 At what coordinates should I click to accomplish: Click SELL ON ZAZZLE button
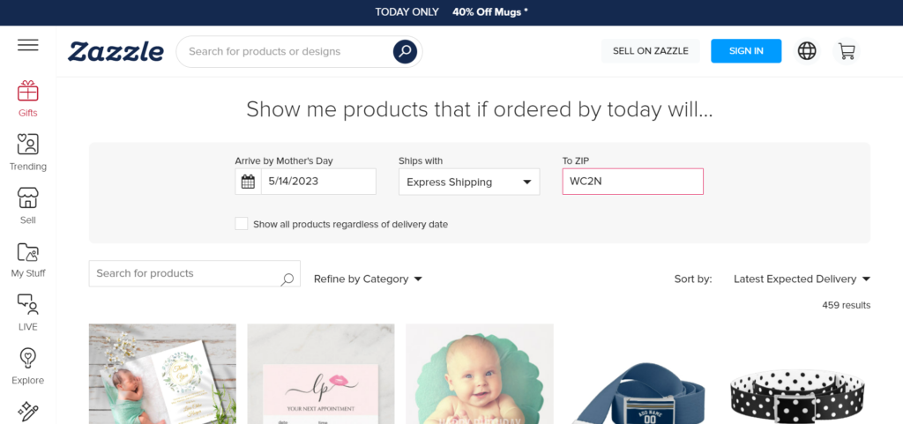coord(650,51)
